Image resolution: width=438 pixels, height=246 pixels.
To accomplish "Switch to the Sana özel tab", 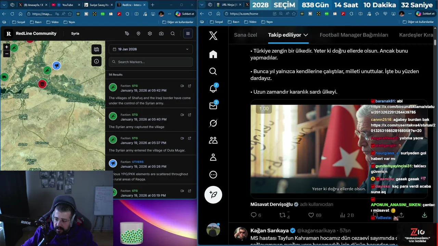I will pos(245,35).
